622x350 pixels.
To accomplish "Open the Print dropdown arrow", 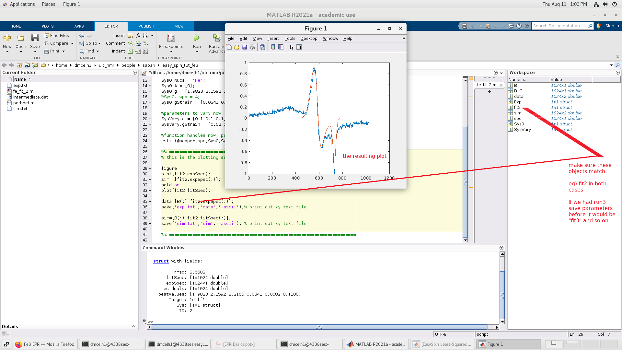I will pyautogui.click(x=63, y=51).
